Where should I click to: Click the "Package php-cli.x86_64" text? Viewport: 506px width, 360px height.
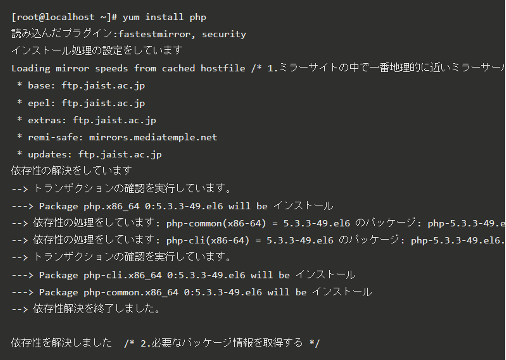click(x=100, y=275)
